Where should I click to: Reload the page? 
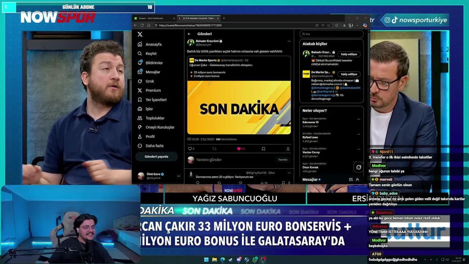[x=142, y=25]
